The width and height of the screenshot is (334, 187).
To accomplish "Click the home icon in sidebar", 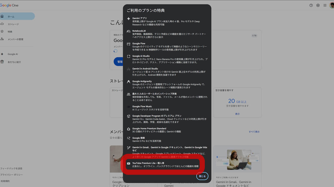I will pos(2,16).
